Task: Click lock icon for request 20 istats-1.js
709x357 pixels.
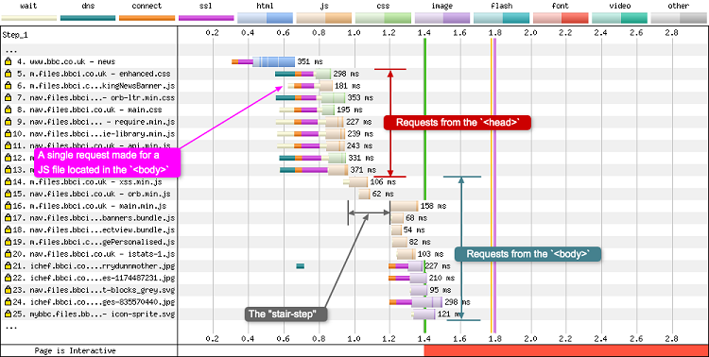Action: pos(8,254)
